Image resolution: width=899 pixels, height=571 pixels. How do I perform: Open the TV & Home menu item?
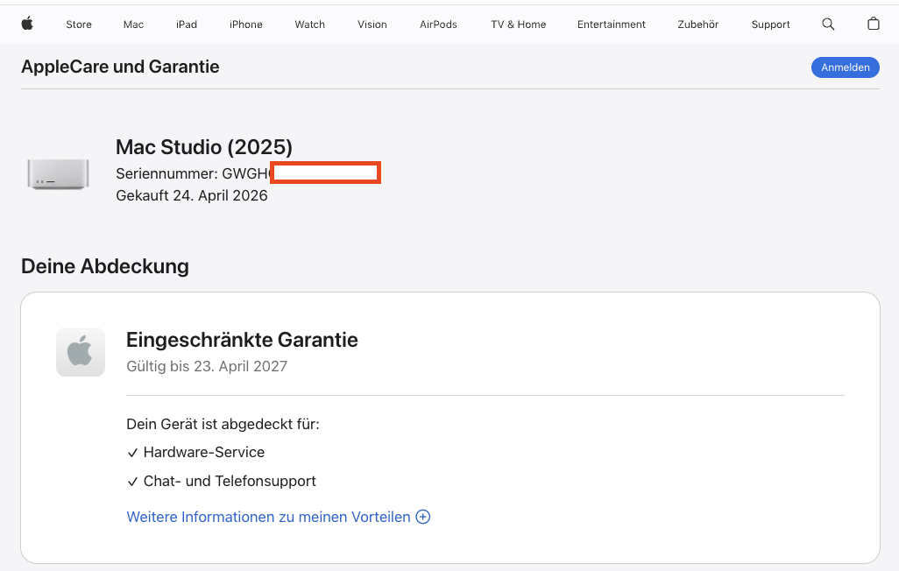(519, 25)
